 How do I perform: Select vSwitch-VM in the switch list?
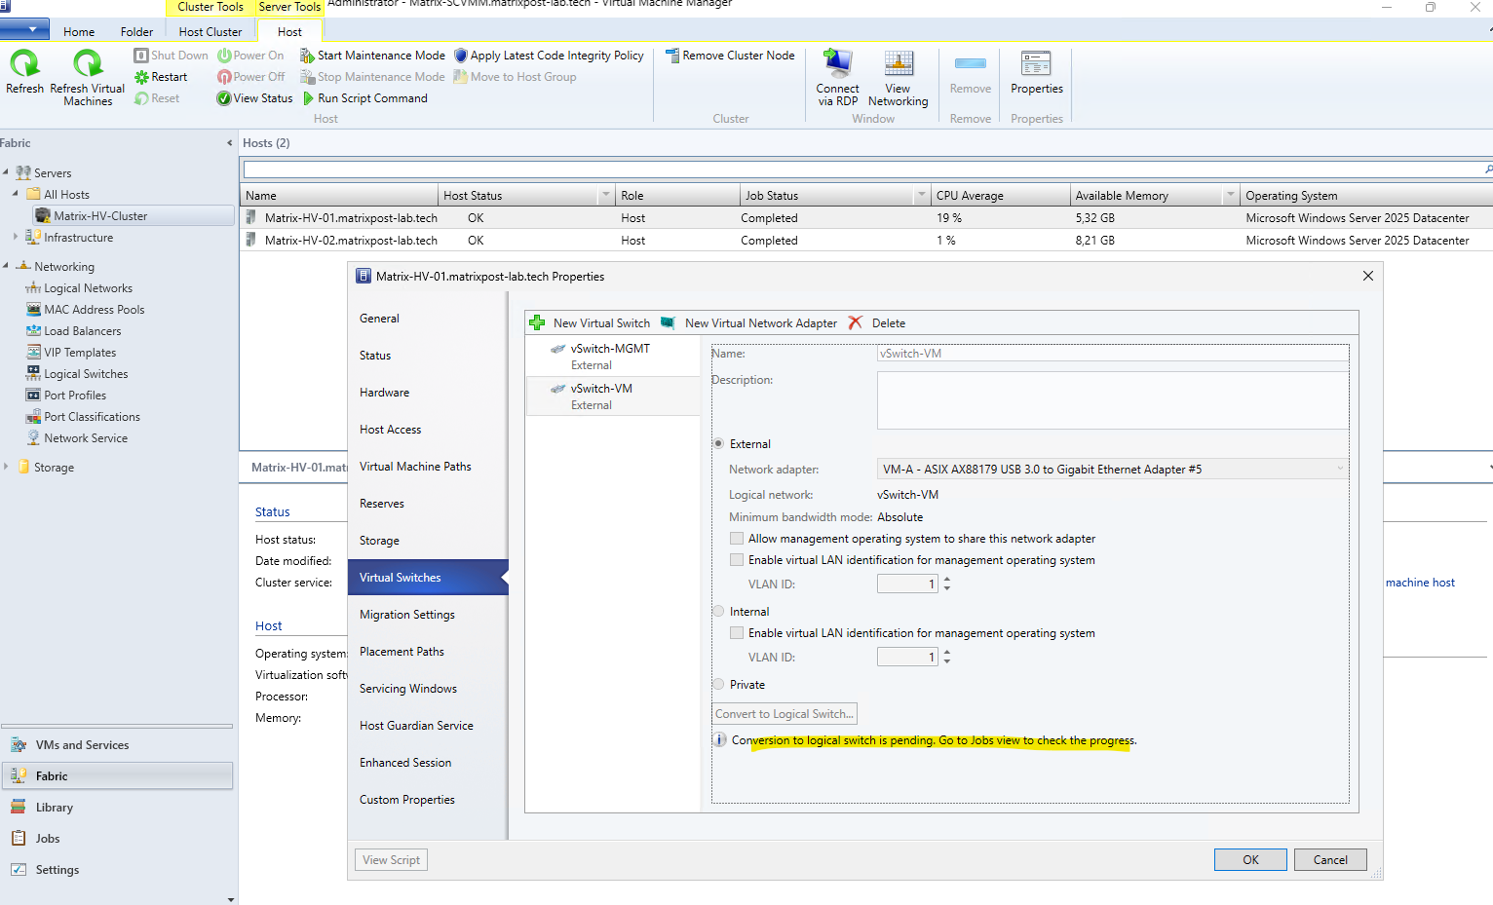click(x=613, y=396)
